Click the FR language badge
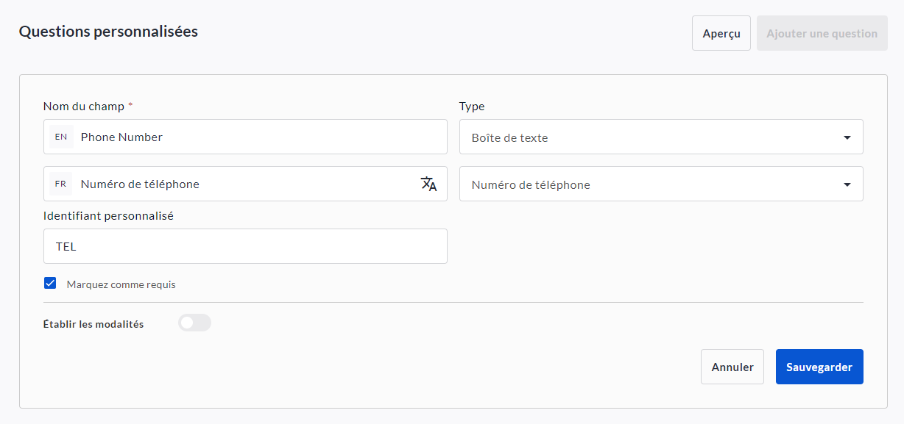The image size is (904, 424). point(61,184)
